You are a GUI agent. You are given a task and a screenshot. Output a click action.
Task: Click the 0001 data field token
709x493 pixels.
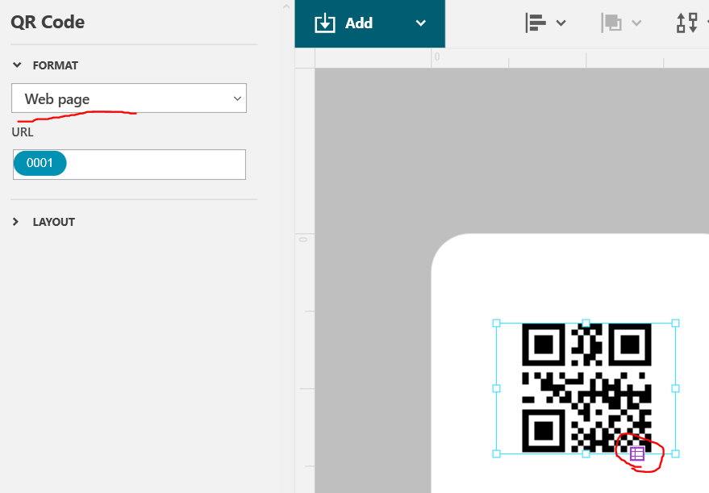tap(40, 163)
